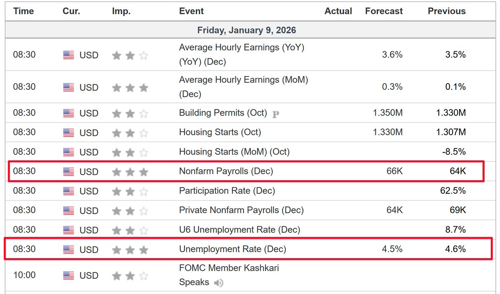
Task: Click the 10:00 time cell
Action: [24, 275]
